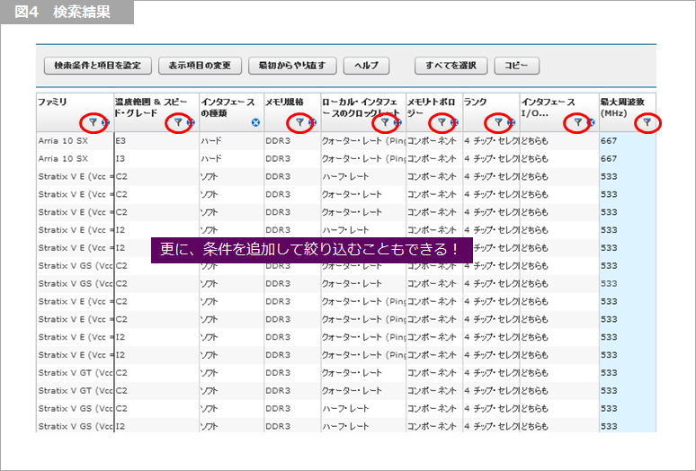Clear the インタフェースの種類 filter with blue X
696x471 pixels.
click(x=255, y=122)
